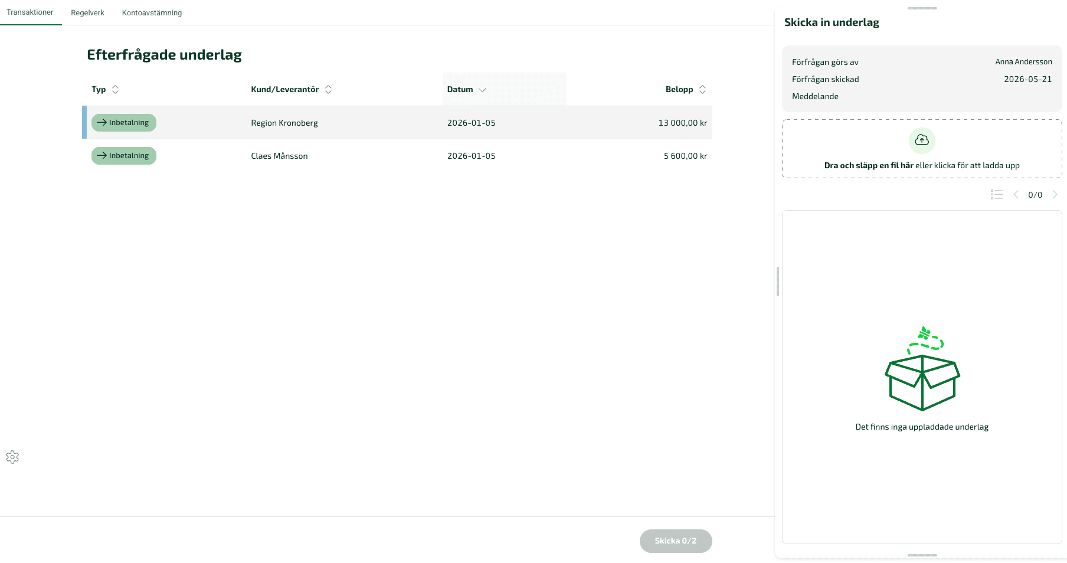Click Inbetalning badge for Claes Månsson

pyautogui.click(x=124, y=156)
